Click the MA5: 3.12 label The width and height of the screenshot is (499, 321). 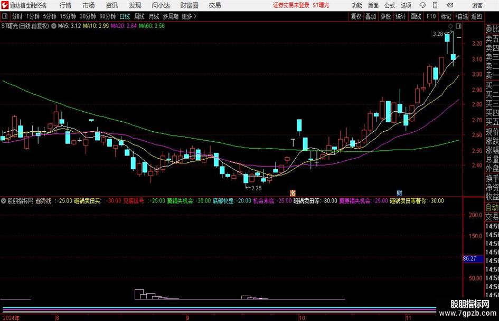[x=69, y=26]
